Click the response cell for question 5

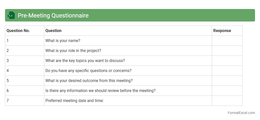(x=227, y=81)
